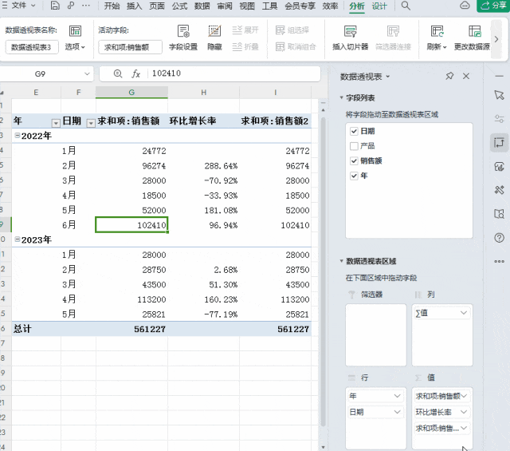The width and height of the screenshot is (510, 451).
Task: Open 数据透视表 pane title dropdown
Action: 388,77
